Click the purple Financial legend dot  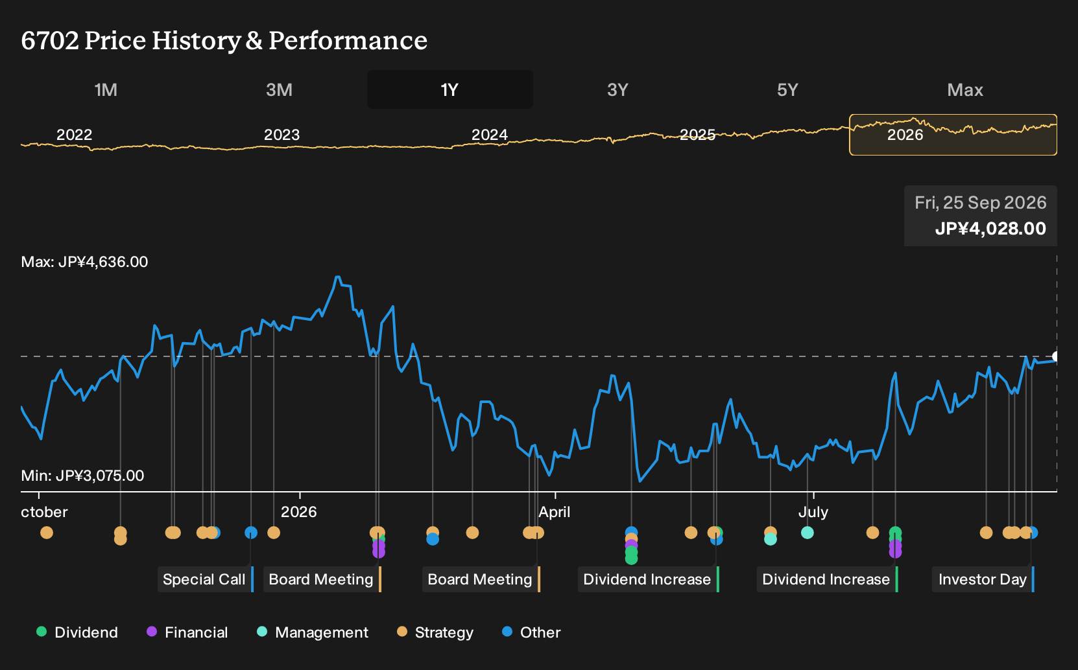152,632
